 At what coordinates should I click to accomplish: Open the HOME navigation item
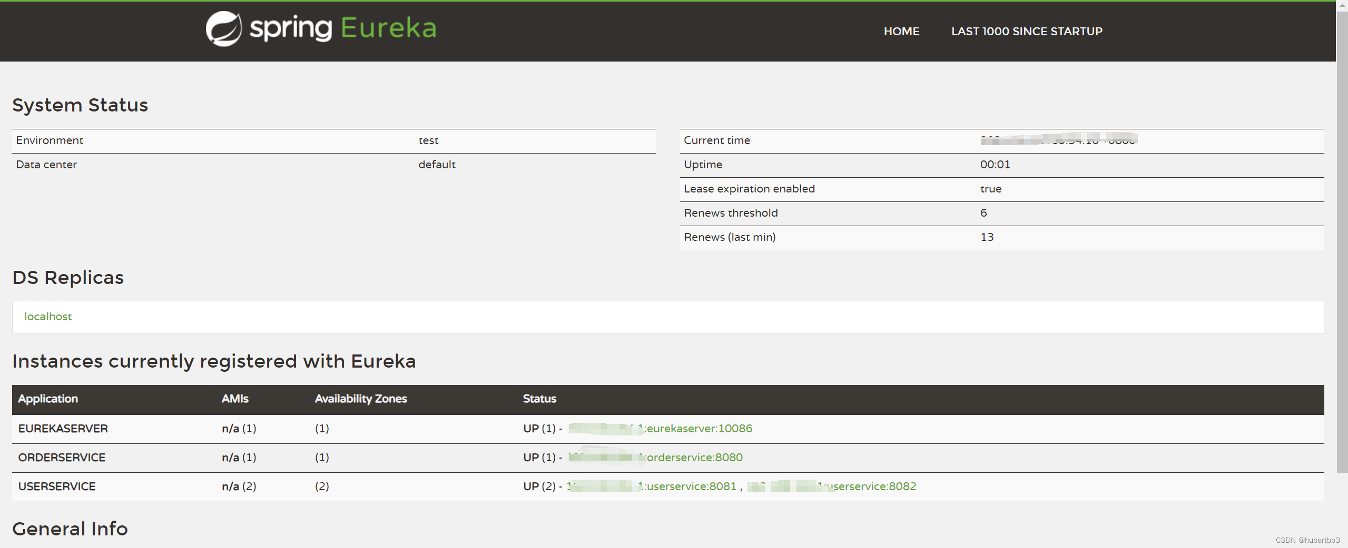[901, 32]
